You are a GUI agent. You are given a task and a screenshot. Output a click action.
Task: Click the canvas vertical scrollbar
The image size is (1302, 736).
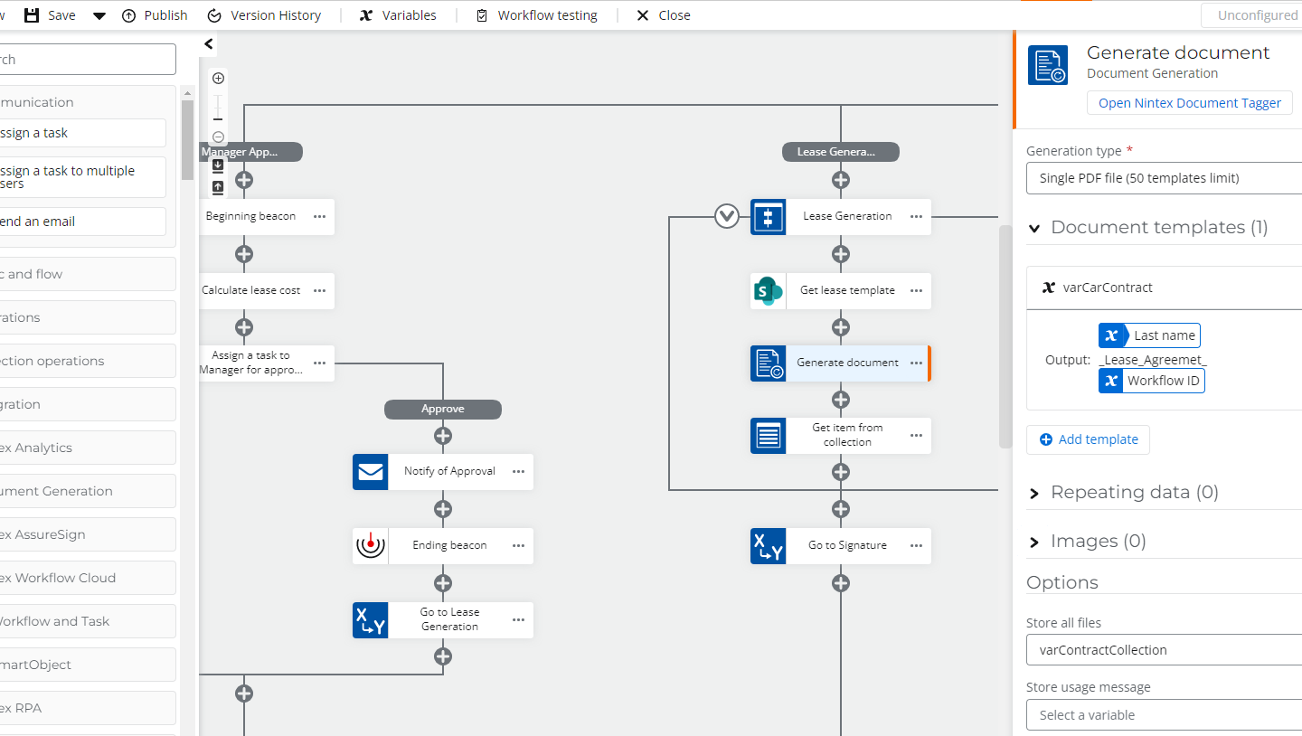pyautogui.click(x=1005, y=336)
